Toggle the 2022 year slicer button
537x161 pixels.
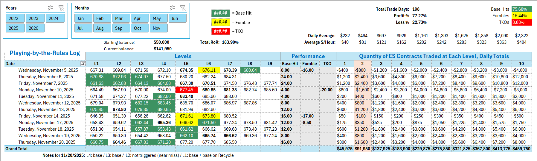pos(13,18)
